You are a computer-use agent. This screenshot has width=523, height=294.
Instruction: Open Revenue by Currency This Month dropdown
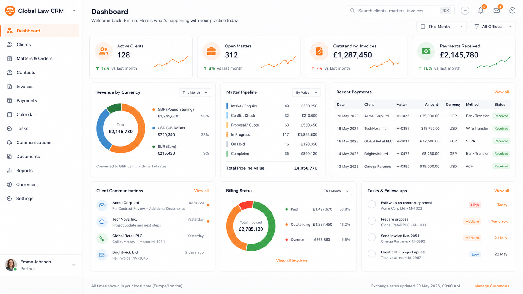point(195,92)
